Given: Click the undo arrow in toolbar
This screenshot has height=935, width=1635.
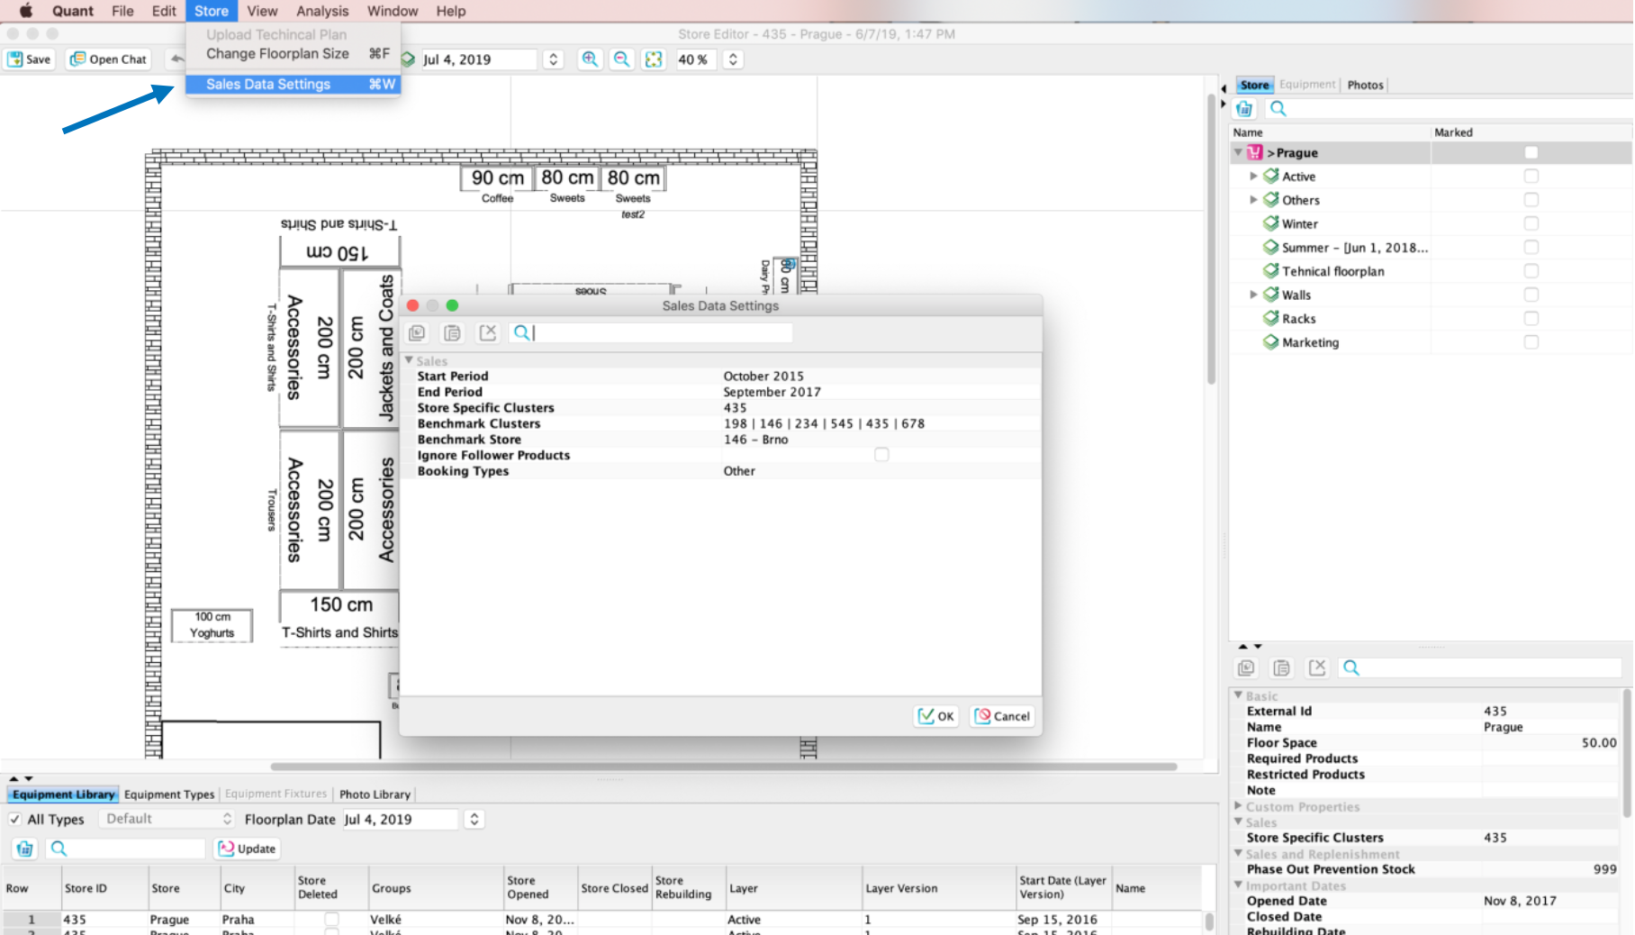Looking at the screenshot, I should [x=177, y=59].
